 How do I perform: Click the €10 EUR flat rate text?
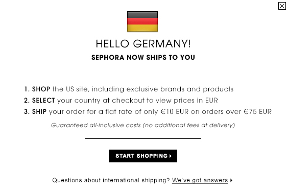[x=175, y=112]
